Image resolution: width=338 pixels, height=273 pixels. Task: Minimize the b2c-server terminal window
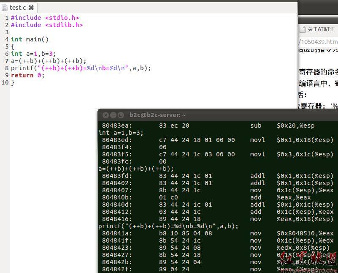pos(114,115)
